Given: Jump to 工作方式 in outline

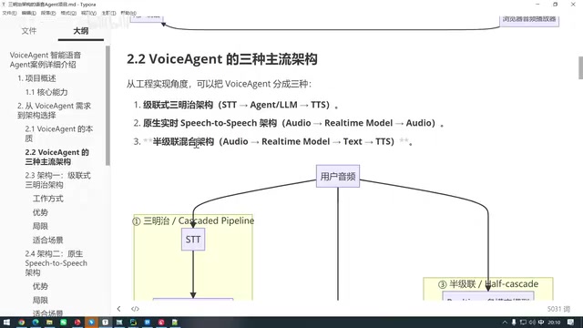Looking at the screenshot, I should pyautogui.click(x=48, y=199).
